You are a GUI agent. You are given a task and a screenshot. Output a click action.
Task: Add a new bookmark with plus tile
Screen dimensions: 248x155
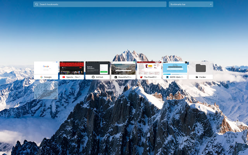pyautogui.click(x=46, y=90)
